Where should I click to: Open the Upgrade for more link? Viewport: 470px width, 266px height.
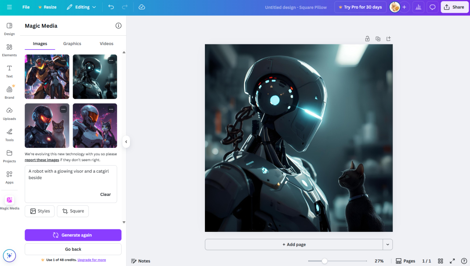(x=91, y=260)
